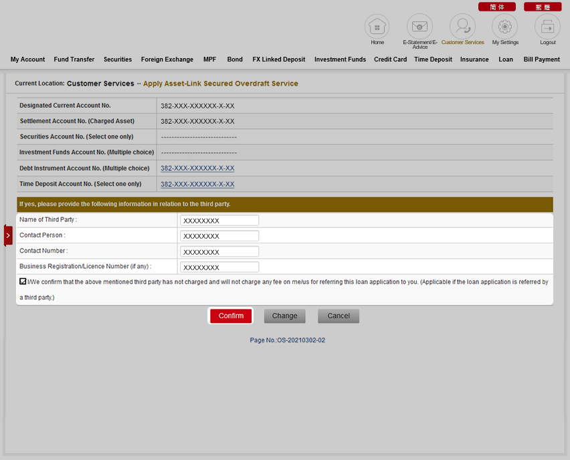
Task: Switch language to Simplified Chinese
Action: [x=496, y=7]
